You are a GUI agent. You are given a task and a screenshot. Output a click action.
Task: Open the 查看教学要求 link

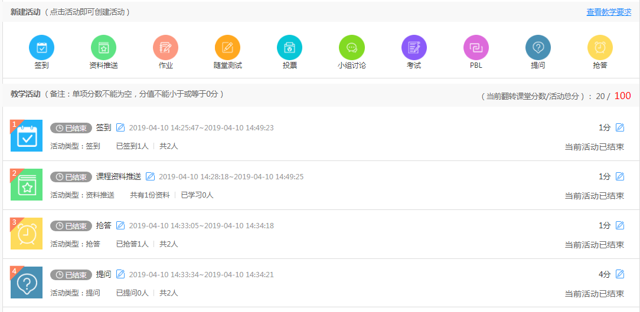pos(609,12)
